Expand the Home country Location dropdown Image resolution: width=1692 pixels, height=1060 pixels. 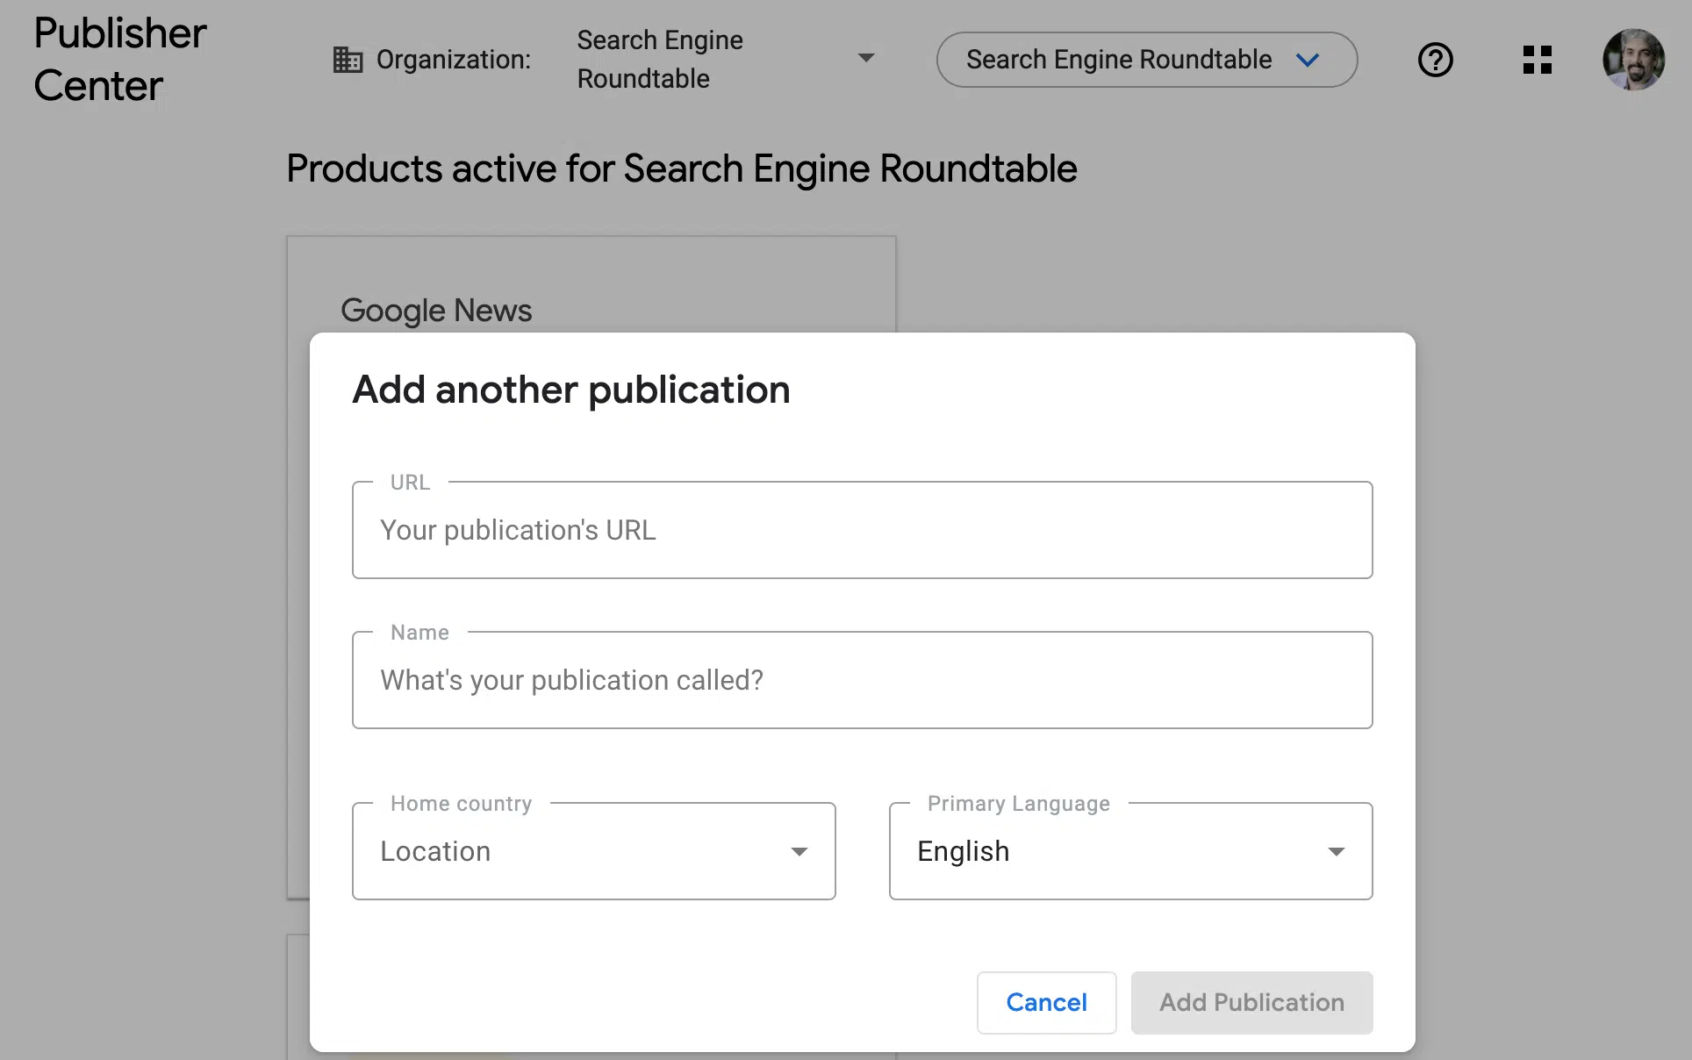pos(799,851)
